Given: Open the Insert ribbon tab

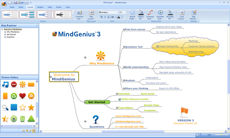Looking at the screenshot, I should (x=21, y=7).
